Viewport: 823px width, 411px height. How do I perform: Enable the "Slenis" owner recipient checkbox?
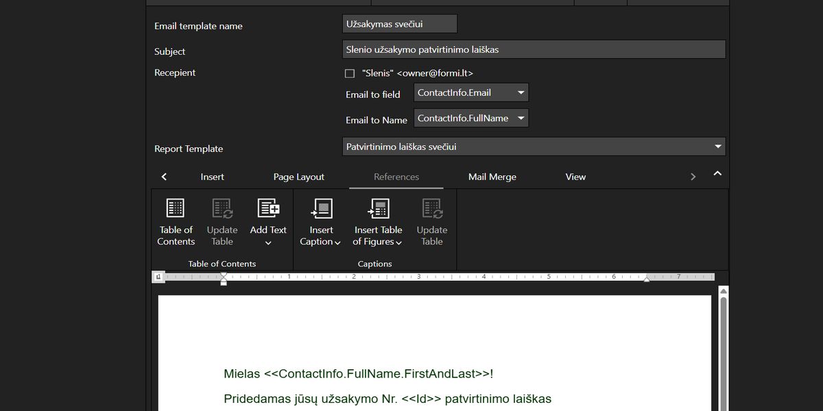tap(350, 73)
